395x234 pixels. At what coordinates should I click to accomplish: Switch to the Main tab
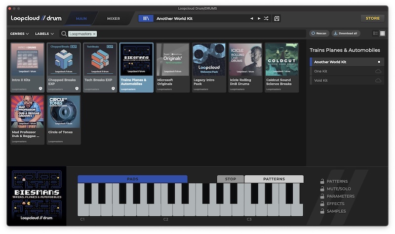coord(81,18)
